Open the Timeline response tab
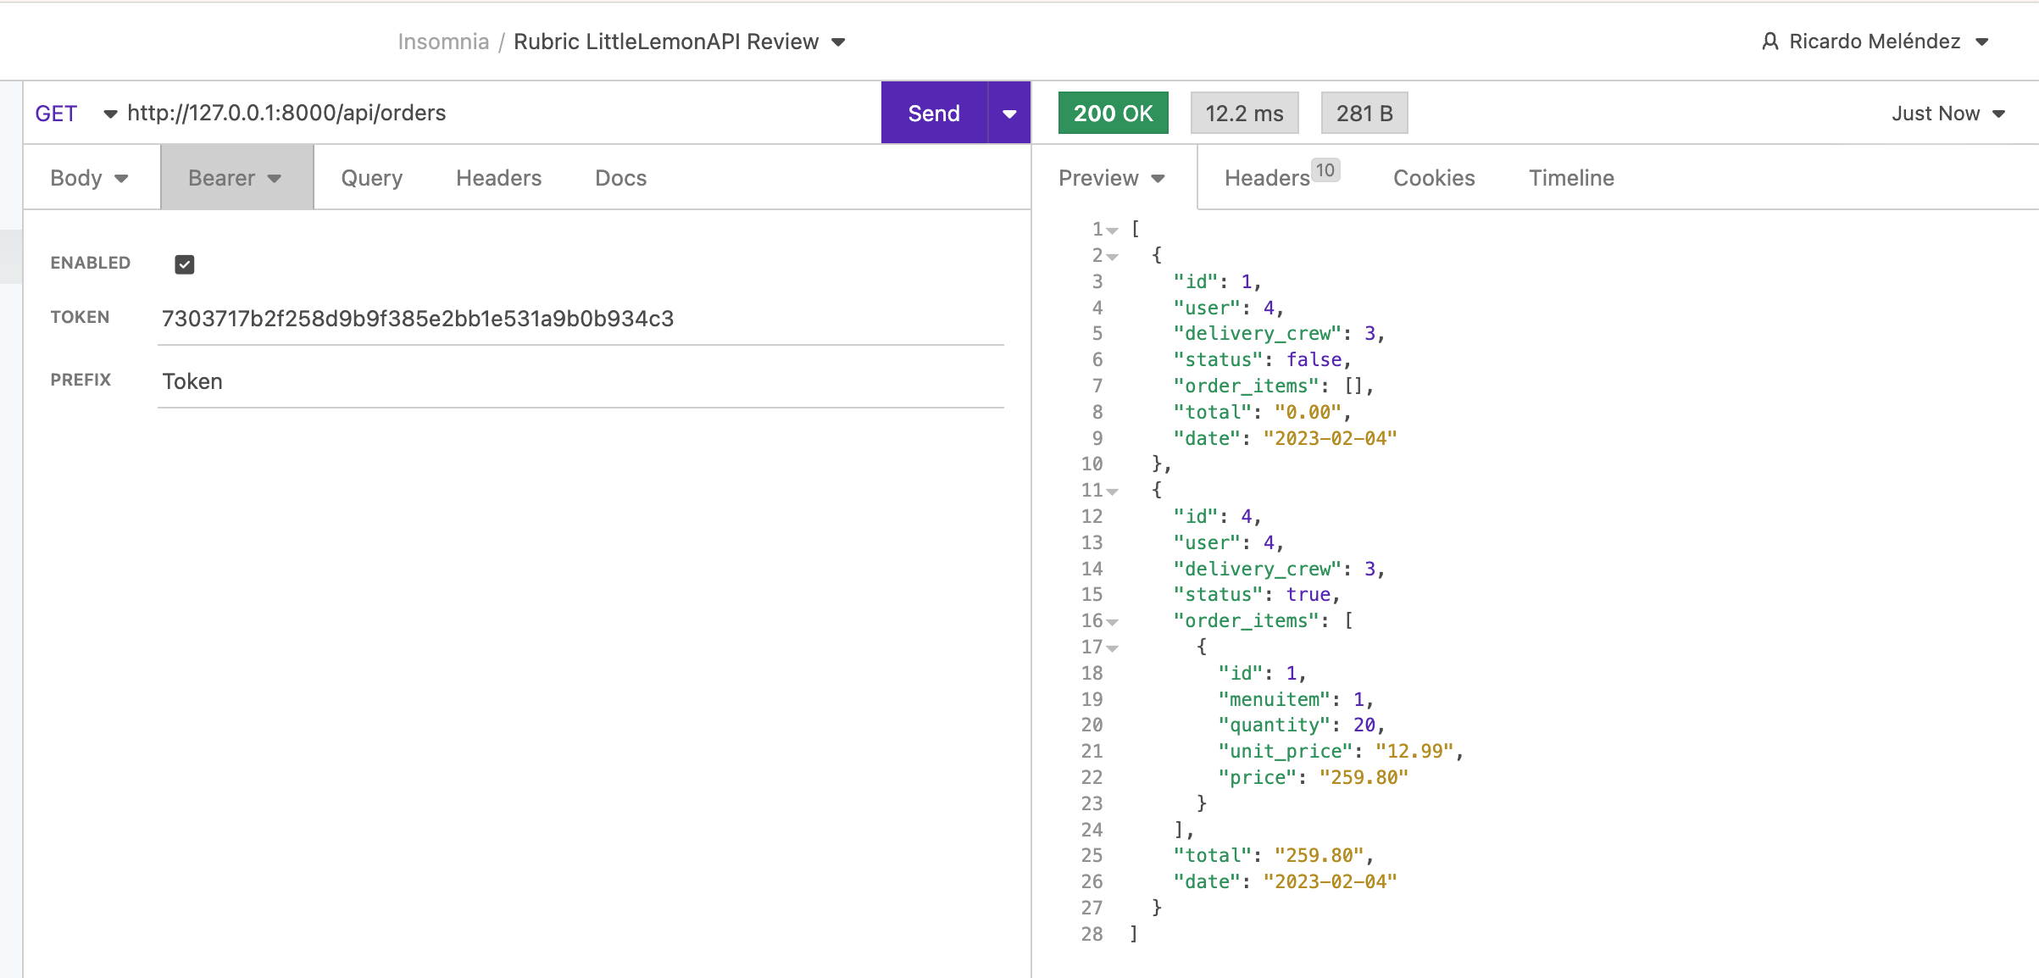Screen dimensions: 2039x978 pyautogui.click(x=1570, y=178)
